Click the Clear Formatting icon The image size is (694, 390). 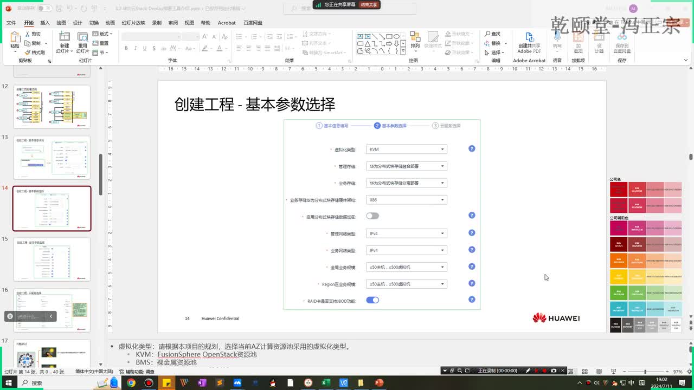click(x=223, y=36)
